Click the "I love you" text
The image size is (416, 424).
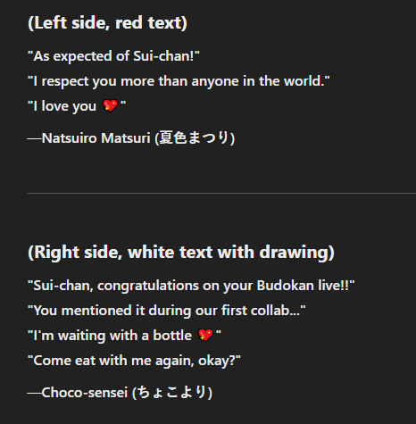click(x=65, y=106)
